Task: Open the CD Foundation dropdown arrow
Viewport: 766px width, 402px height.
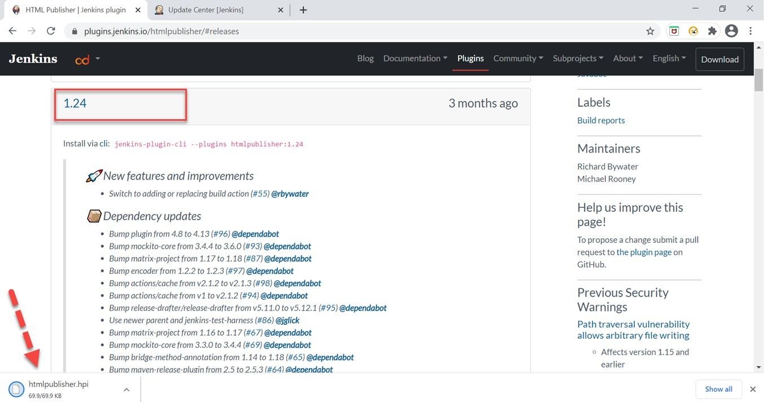Action: point(98,58)
